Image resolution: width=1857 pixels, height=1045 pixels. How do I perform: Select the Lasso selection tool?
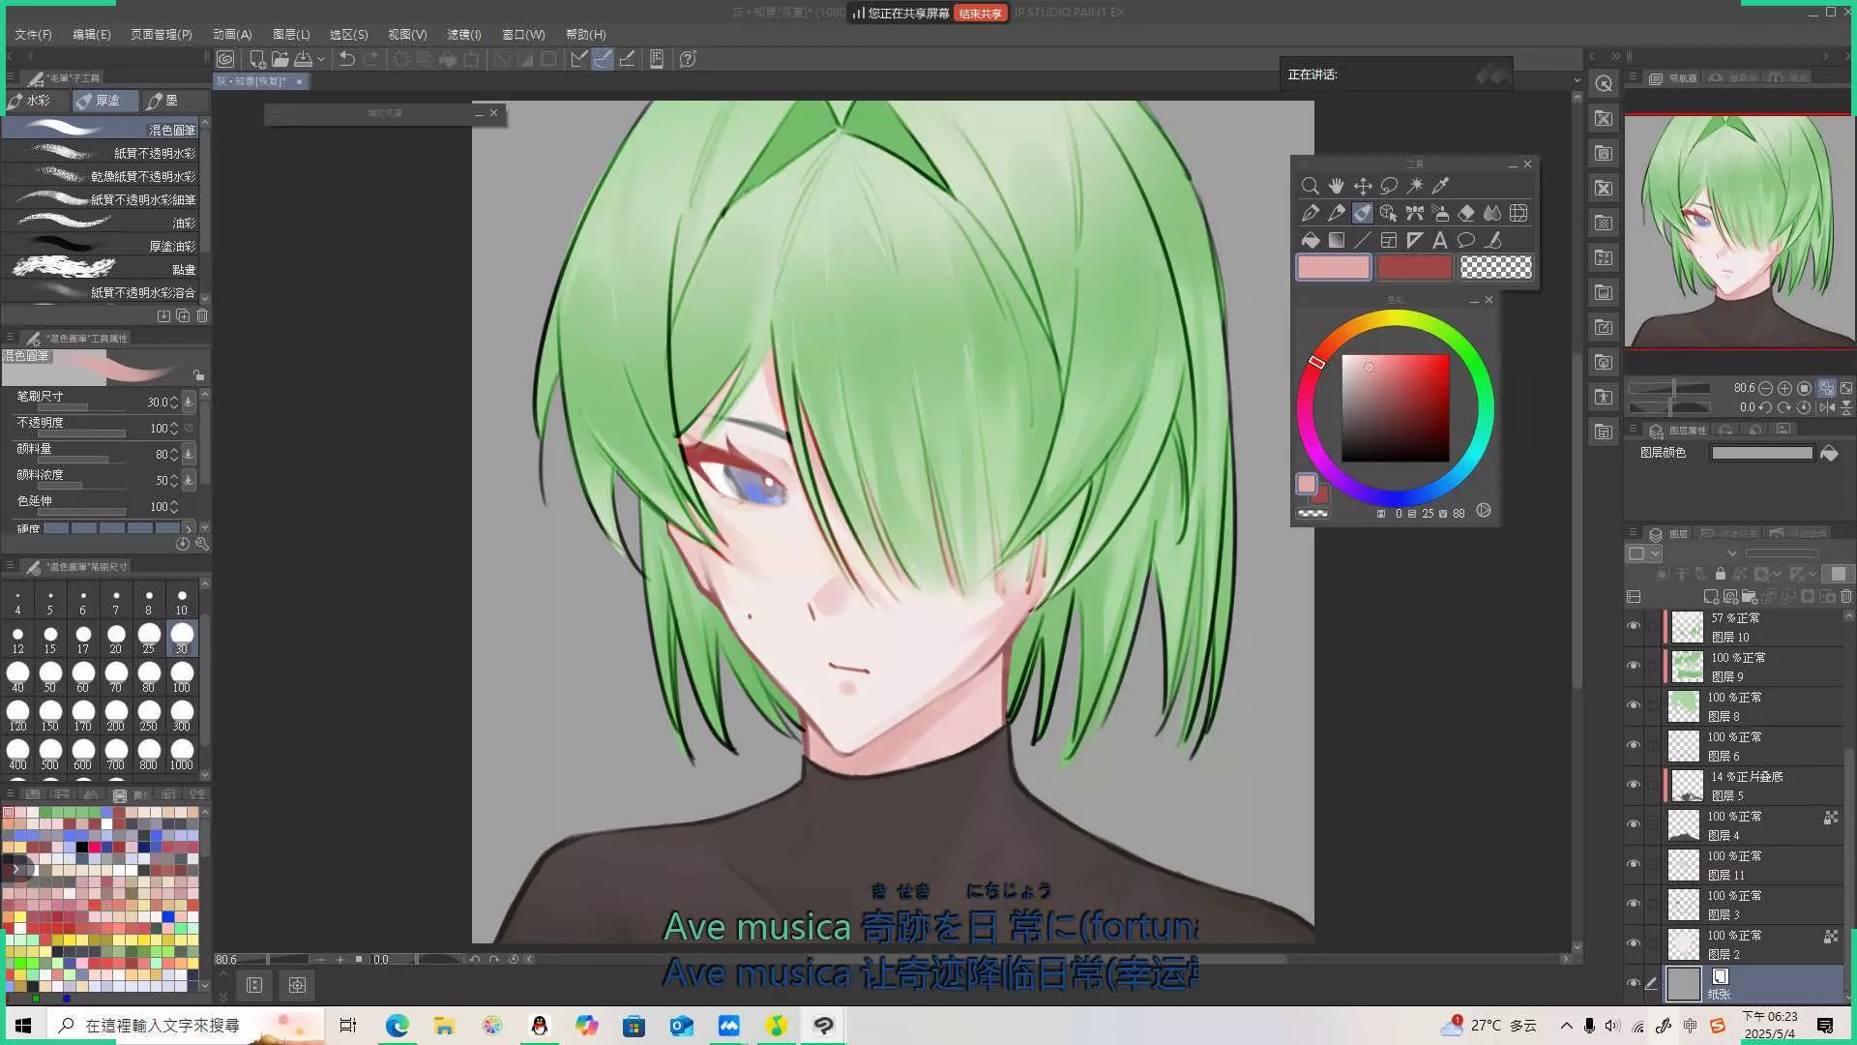pyautogui.click(x=1389, y=186)
